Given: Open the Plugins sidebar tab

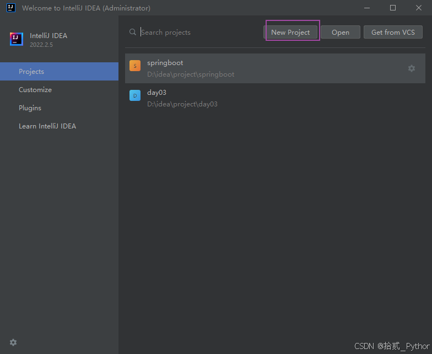Looking at the screenshot, I should (60, 108).
